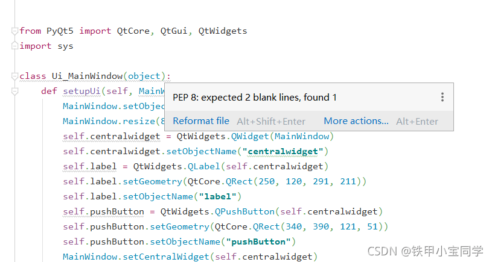Click the PEP 8 warning message text
Screen dimensions: 492x262
pyautogui.click(x=255, y=98)
